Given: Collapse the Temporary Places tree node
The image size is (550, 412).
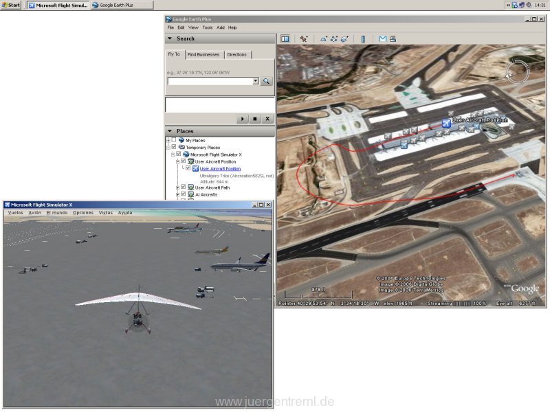Looking at the screenshot, I should (168, 147).
